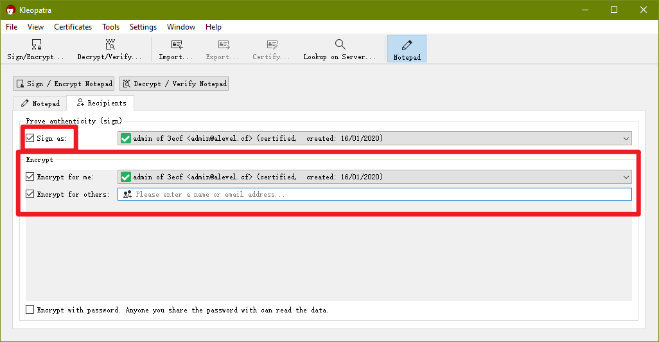The image size is (659, 342).
Task: Open the Sign/Encrypt toolbar action
Action: click(36, 50)
